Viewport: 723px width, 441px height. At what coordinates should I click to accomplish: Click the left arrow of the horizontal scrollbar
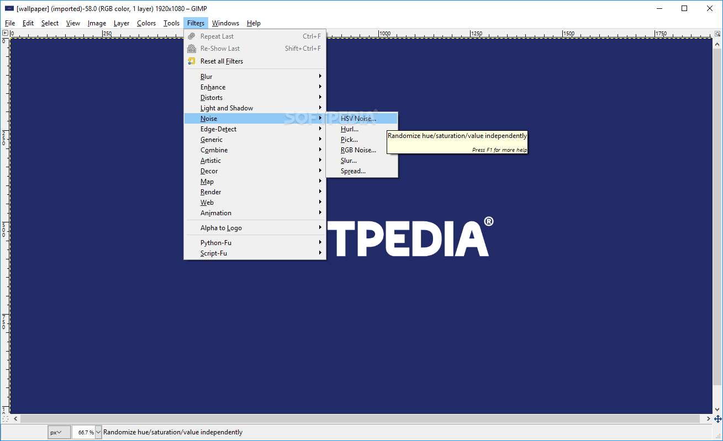pyautogui.click(x=15, y=418)
